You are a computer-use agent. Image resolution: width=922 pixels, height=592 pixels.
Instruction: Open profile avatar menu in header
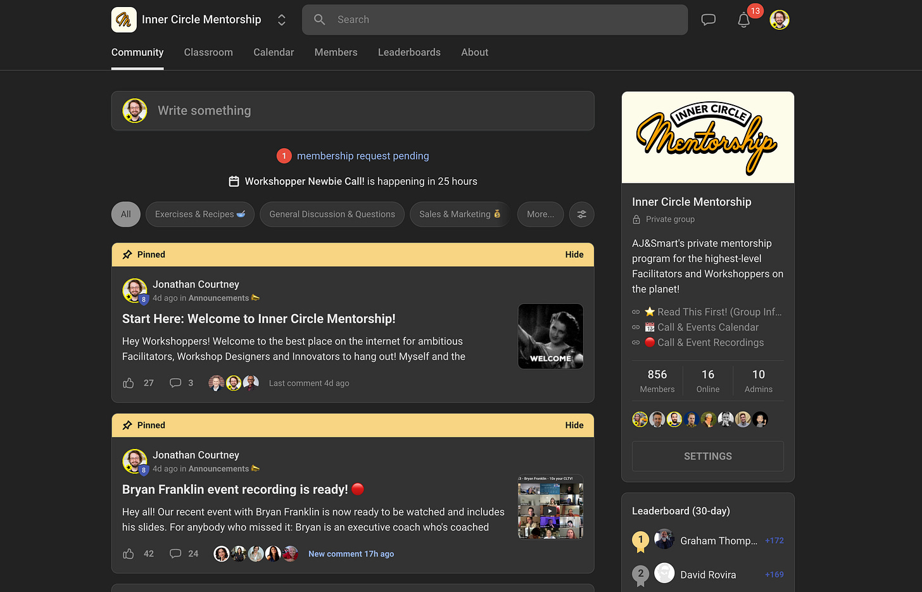pos(780,20)
